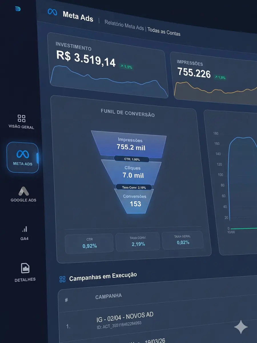Open Google Ads logo icon in sidebar
257x343 pixels.
coord(24,191)
